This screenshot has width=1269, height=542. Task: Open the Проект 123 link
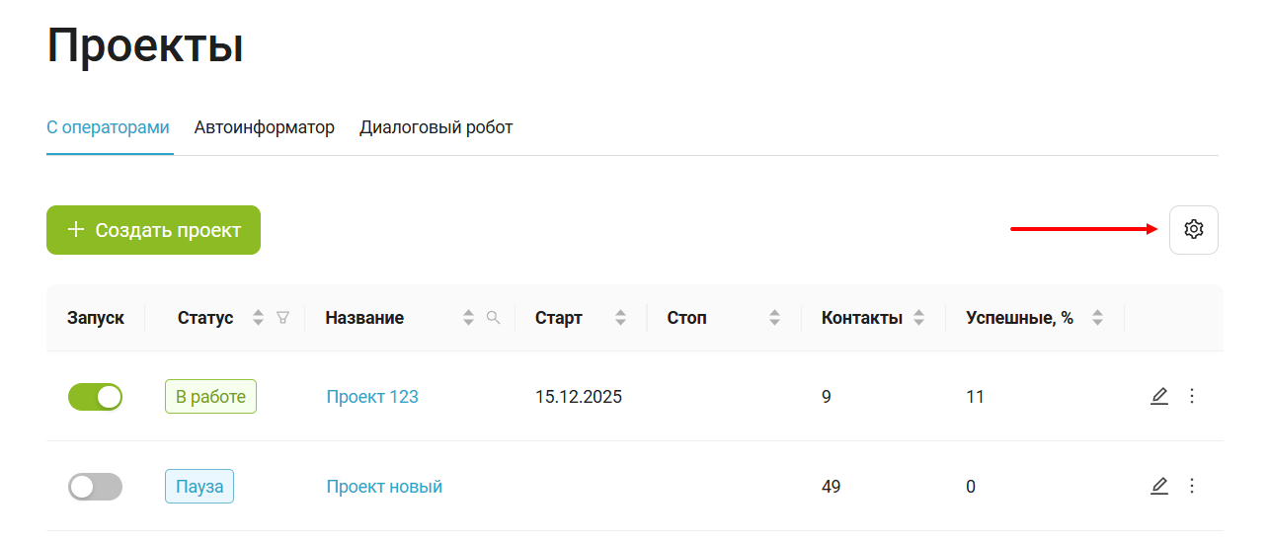[372, 397]
